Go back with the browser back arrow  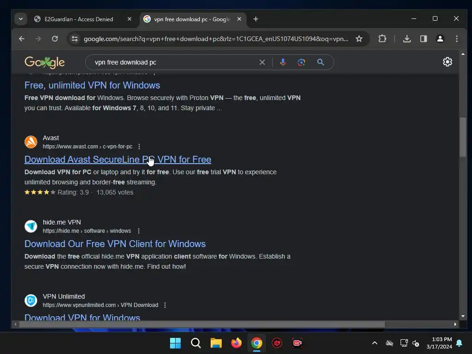pos(22,39)
